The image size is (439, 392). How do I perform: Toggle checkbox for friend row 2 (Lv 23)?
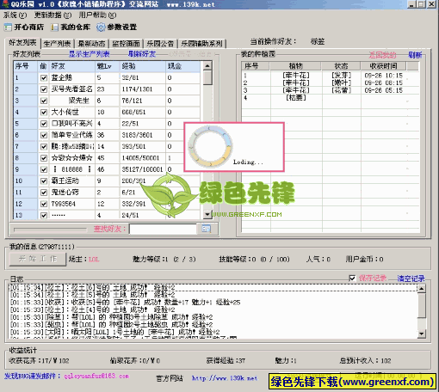pyautogui.click(x=44, y=89)
